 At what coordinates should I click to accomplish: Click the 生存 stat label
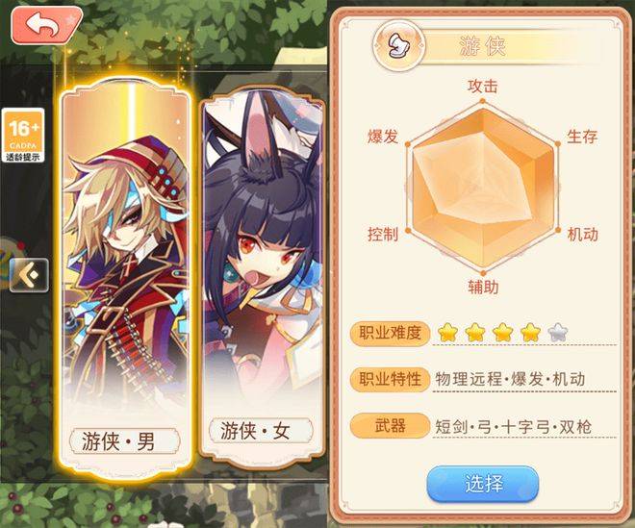[x=582, y=136]
